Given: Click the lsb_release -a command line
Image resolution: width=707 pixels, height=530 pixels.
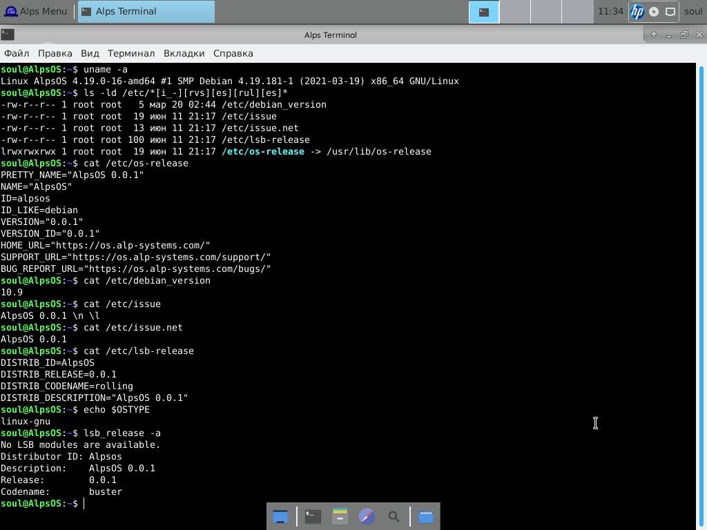Looking at the screenshot, I should pos(81,433).
